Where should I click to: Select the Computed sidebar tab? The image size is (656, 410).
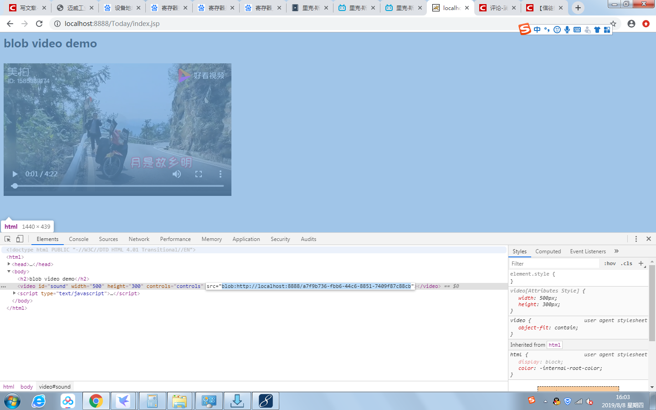point(548,251)
